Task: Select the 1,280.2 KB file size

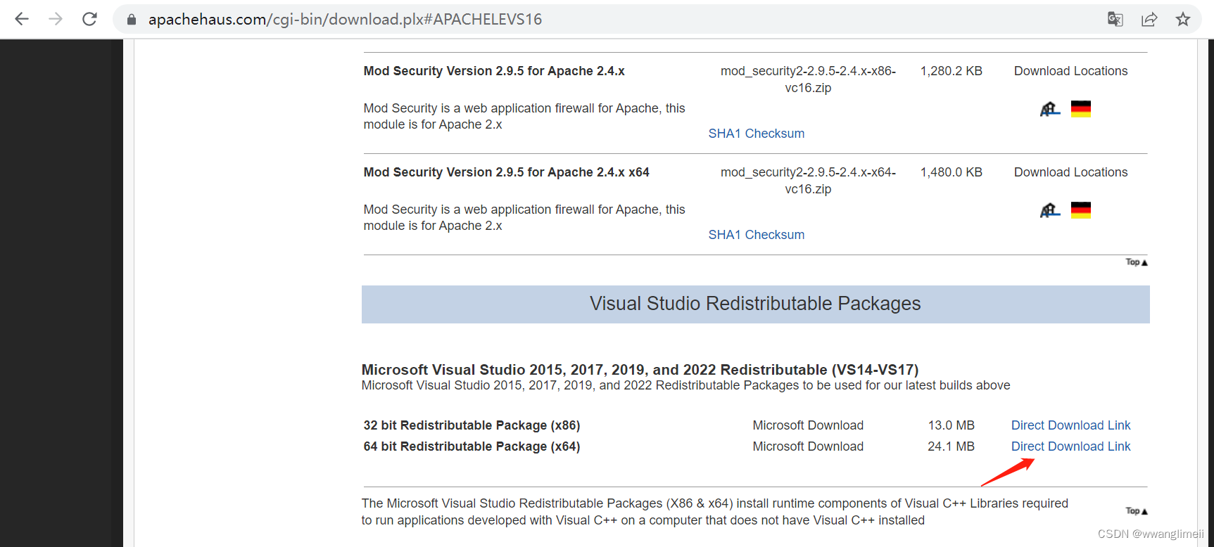Action: point(951,71)
